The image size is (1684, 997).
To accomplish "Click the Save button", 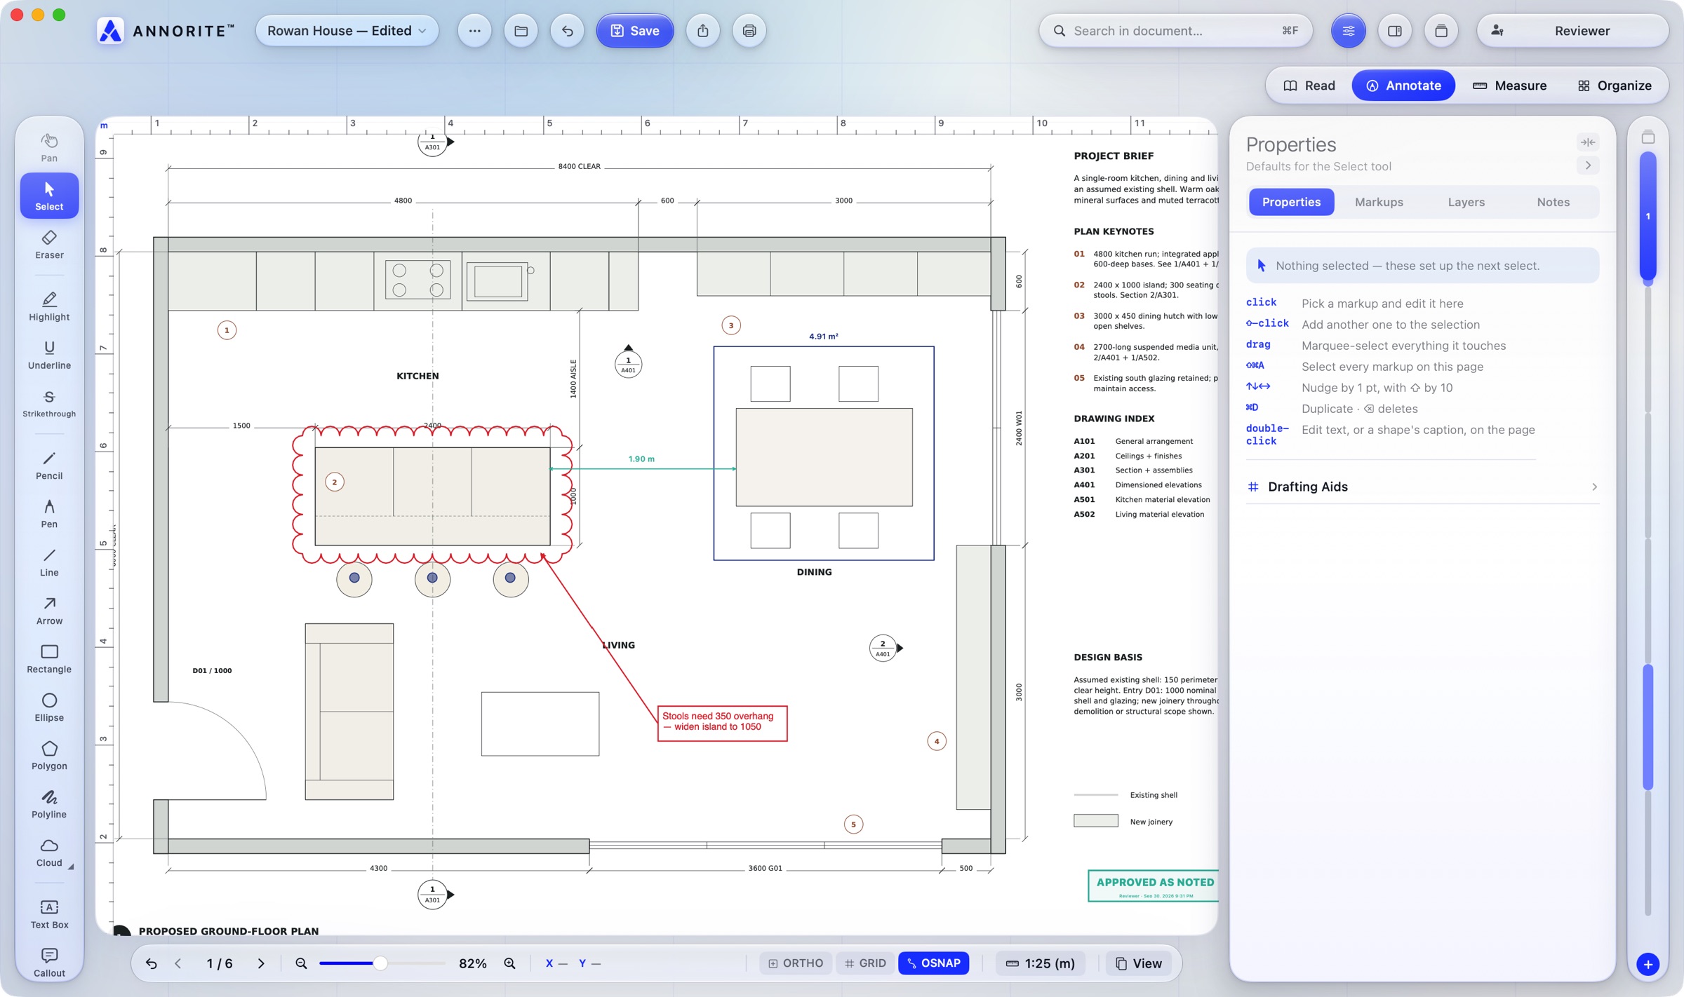I will 634,31.
